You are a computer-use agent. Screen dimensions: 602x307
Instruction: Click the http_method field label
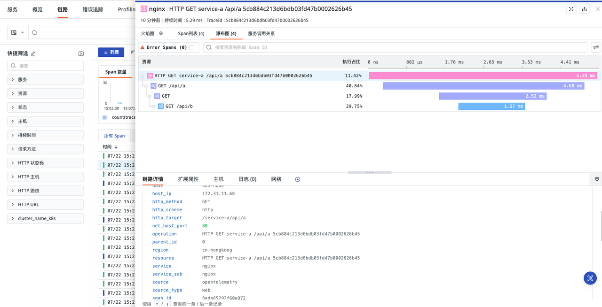[167, 202]
